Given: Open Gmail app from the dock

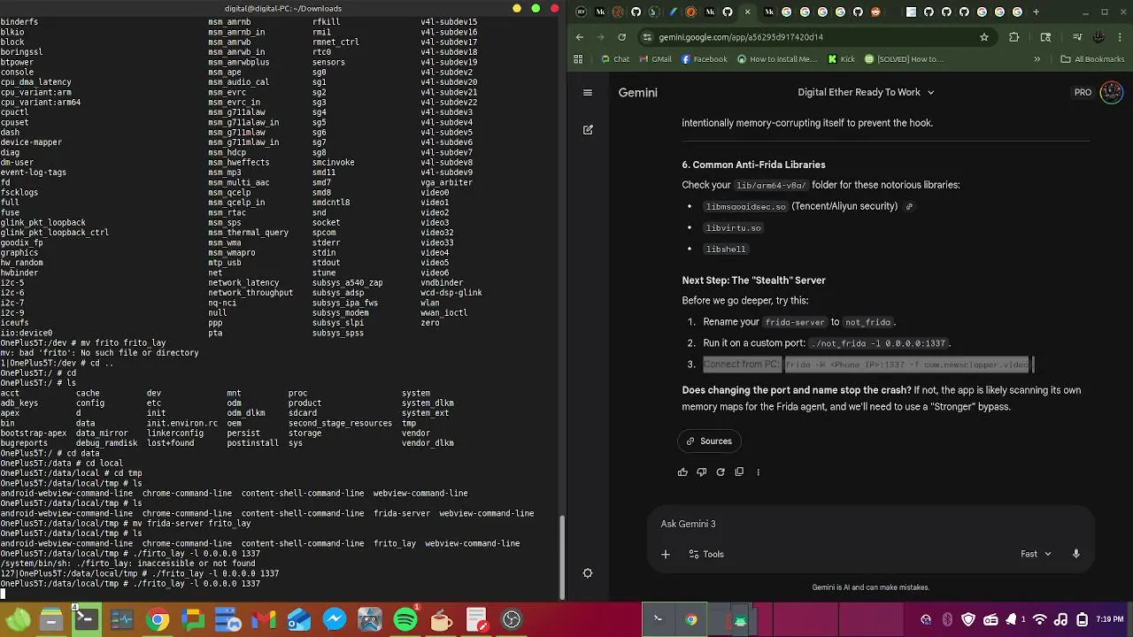Looking at the screenshot, I should tap(264, 619).
